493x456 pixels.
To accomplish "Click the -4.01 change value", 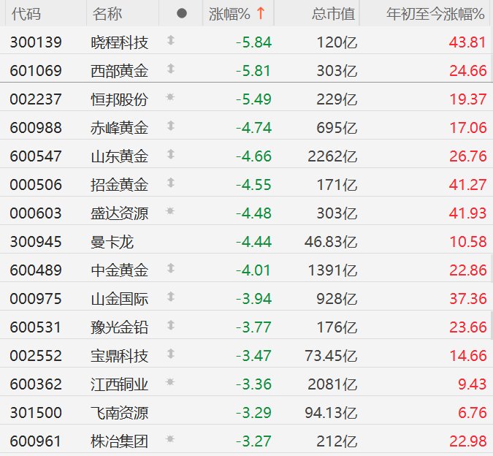I will tap(253, 270).
